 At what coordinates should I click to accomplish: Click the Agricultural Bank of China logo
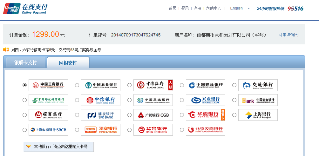[x=101, y=85]
